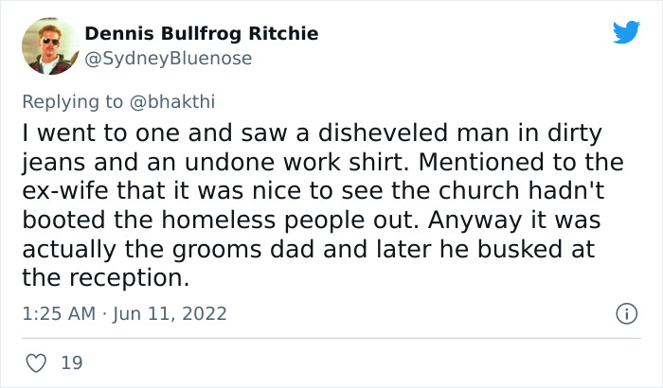Image resolution: width=663 pixels, height=388 pixels.
Task: Click the display name Dennis Bullfrog Ritchie
Action: coord(201,34)
